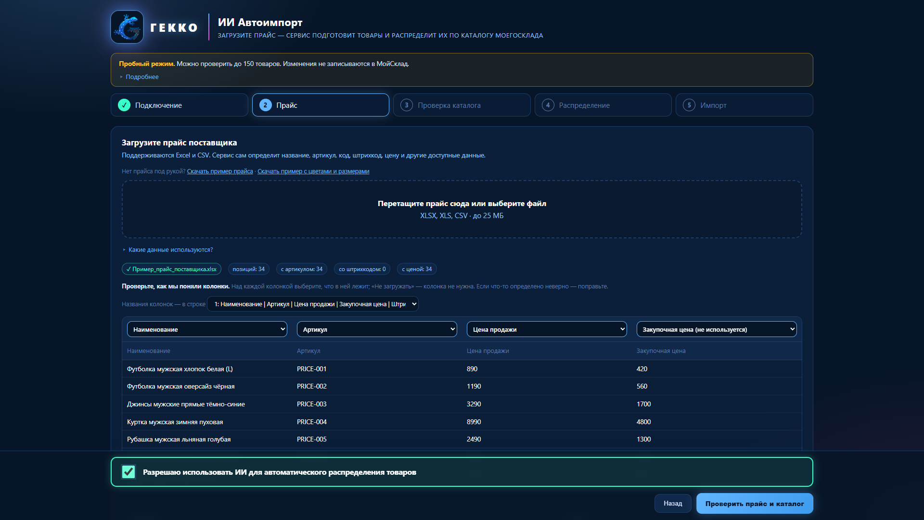Switch to the Распределение step tab
The width and height of the screenshot is (924, 520).
[x=603, y=105]
